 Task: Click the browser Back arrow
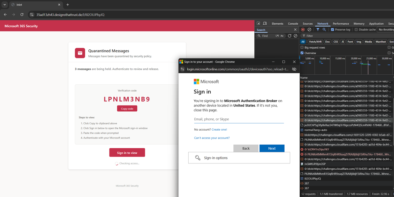[5, 14]
